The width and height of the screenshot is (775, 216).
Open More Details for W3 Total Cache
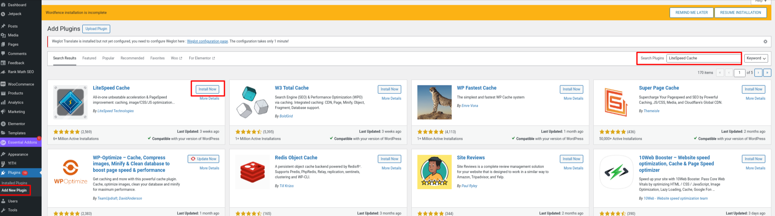(392, 98)
